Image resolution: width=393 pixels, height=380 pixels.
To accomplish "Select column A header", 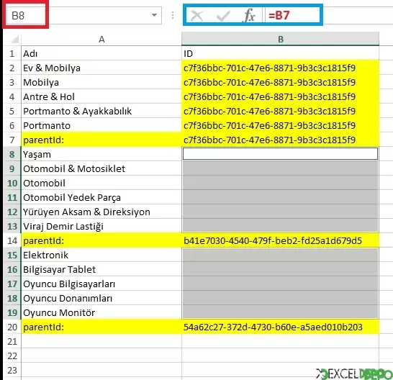I will 101,39.
